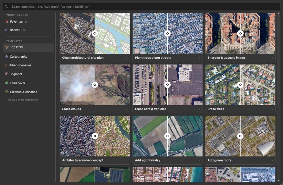Open Recent prompts list
283x185 pixels.
[x=28, y=30]
